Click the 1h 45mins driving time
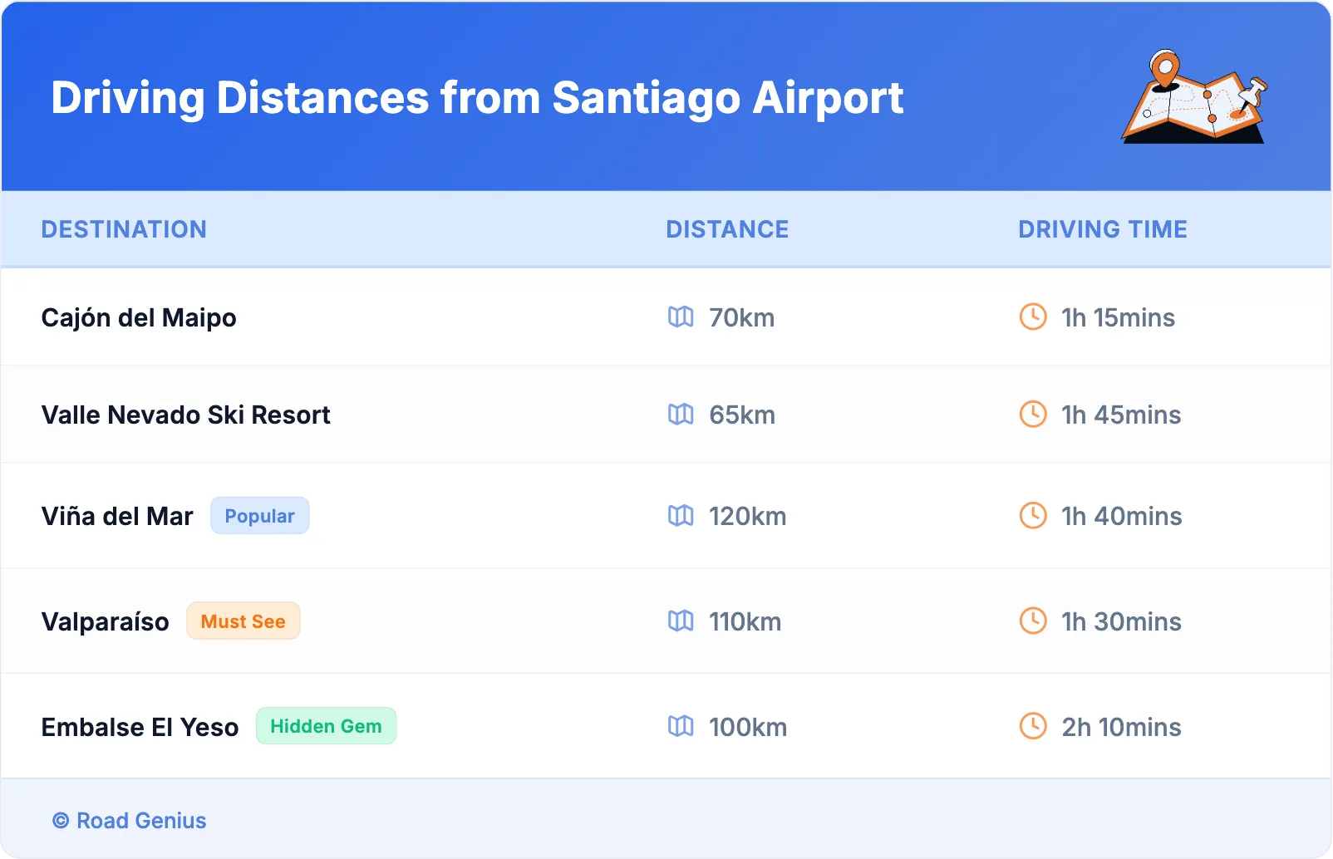The image size is (1333, 859). (1121, 415)
